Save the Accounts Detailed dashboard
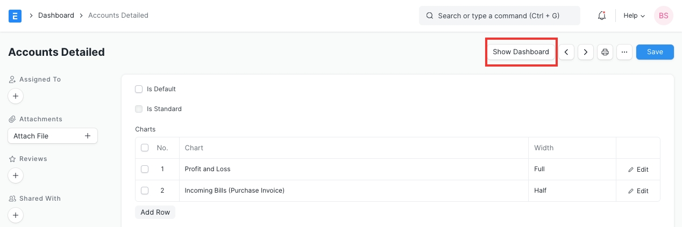682x227 pixels. [655, 52]
